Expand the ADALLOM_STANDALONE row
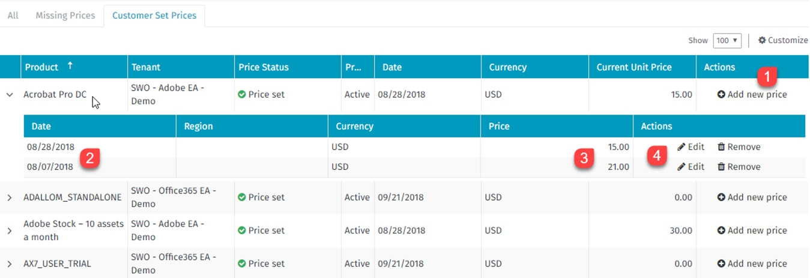 10,198
